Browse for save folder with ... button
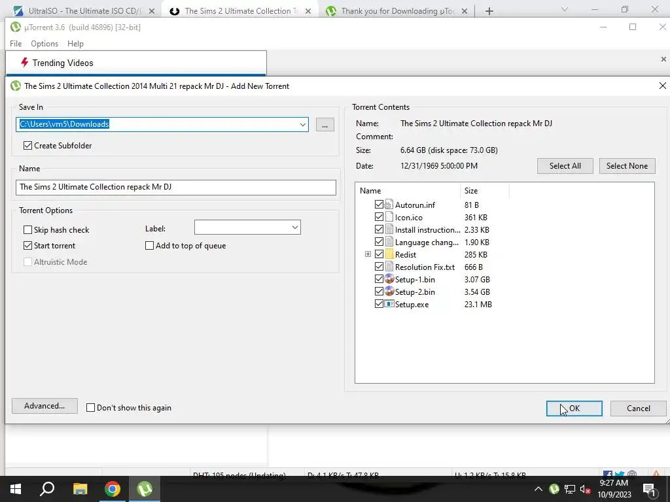Viewport: 670px width, 502px height. pyautogui.click(x=325, y=125)
